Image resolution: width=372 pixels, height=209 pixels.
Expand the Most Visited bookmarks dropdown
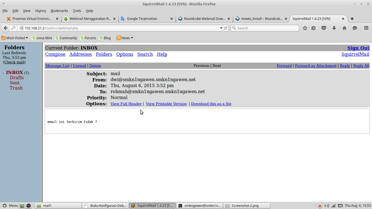15,38
